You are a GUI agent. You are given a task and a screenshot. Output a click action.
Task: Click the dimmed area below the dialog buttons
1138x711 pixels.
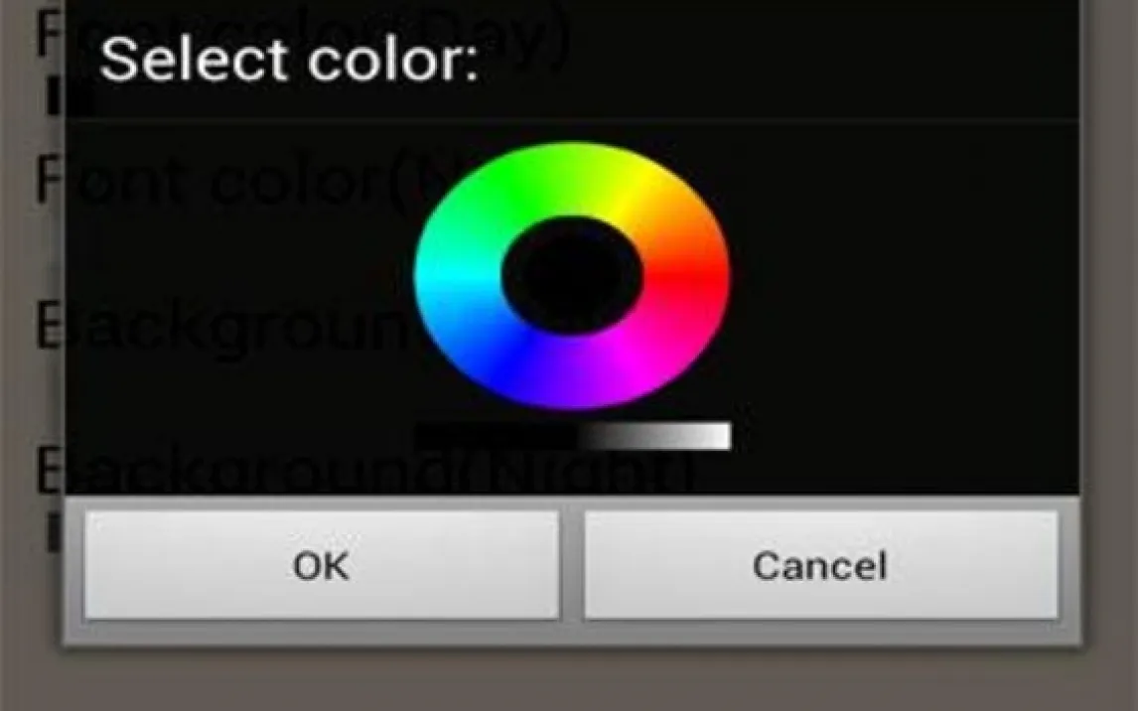tap(569, 680)
